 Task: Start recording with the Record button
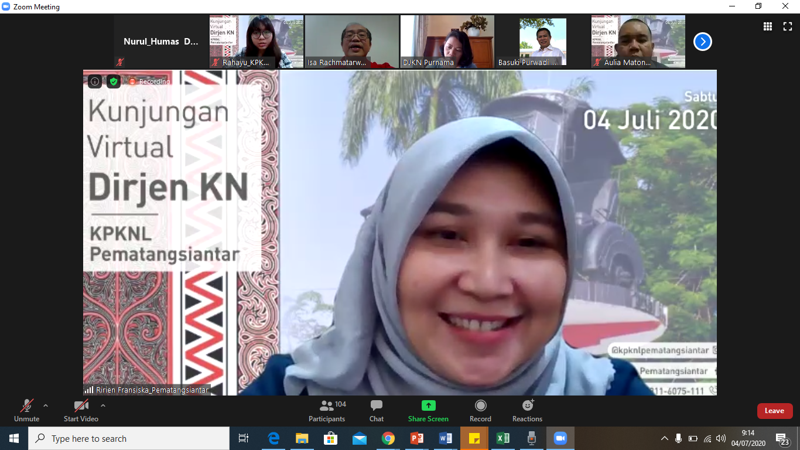point(480,410)
